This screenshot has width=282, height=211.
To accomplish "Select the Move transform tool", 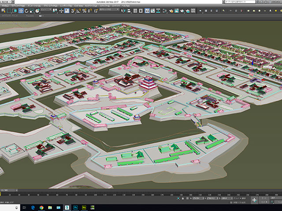I will (22, 11).
